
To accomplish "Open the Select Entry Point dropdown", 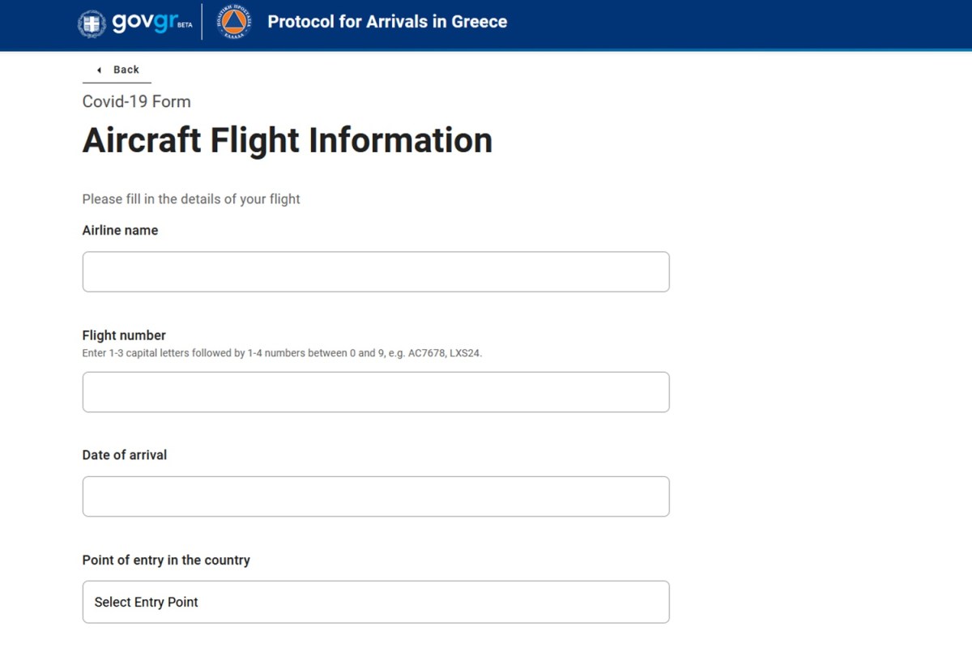I will 376,602.
